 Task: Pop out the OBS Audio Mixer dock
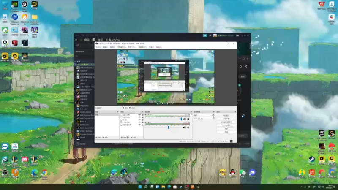tap(191, 112)
